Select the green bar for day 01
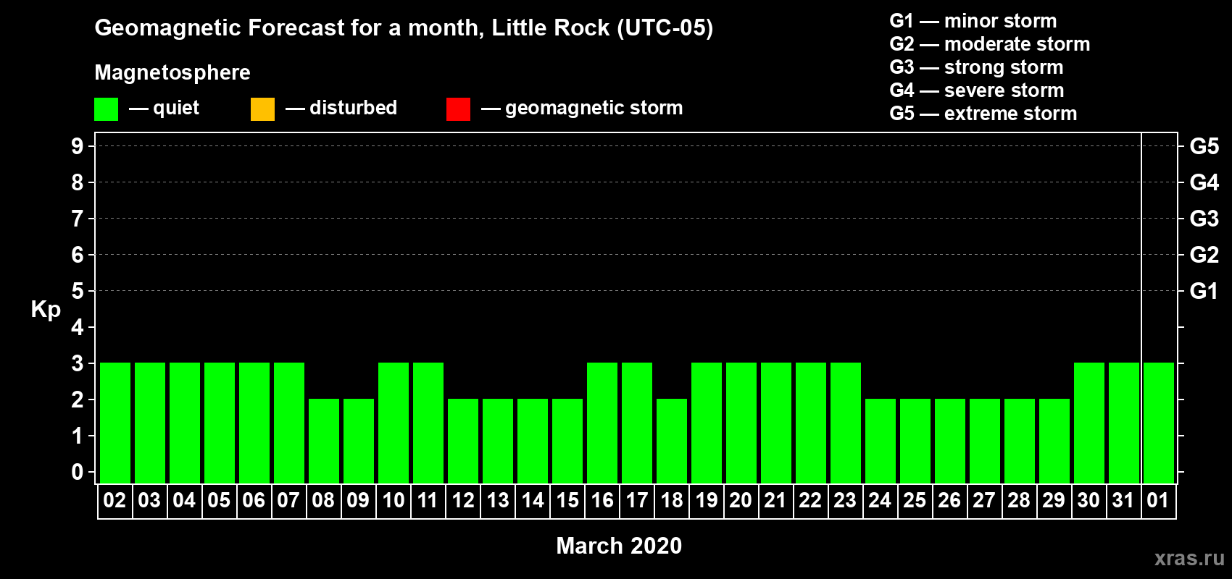 click(1159, 423)
